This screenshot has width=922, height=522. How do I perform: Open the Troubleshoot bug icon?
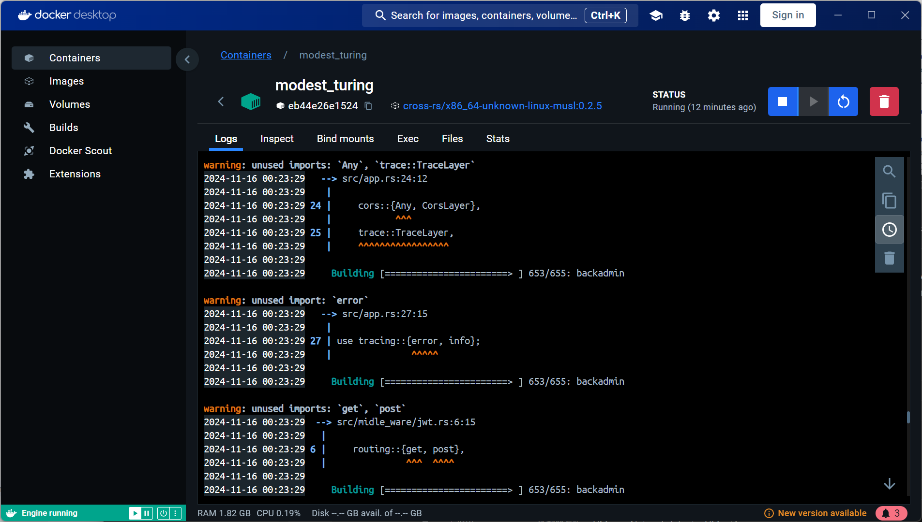point(685,15)
